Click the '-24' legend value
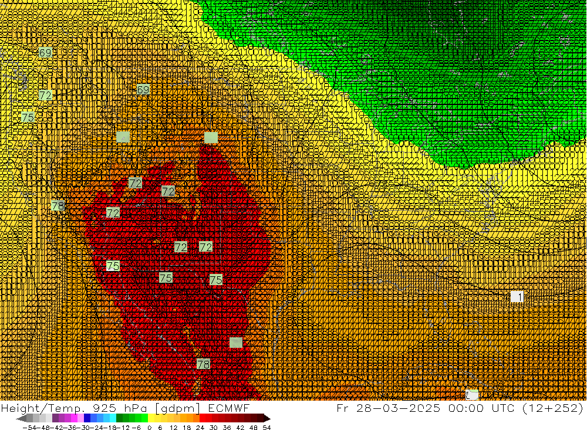This screenshot has width=587, height=430. point(97,428)
